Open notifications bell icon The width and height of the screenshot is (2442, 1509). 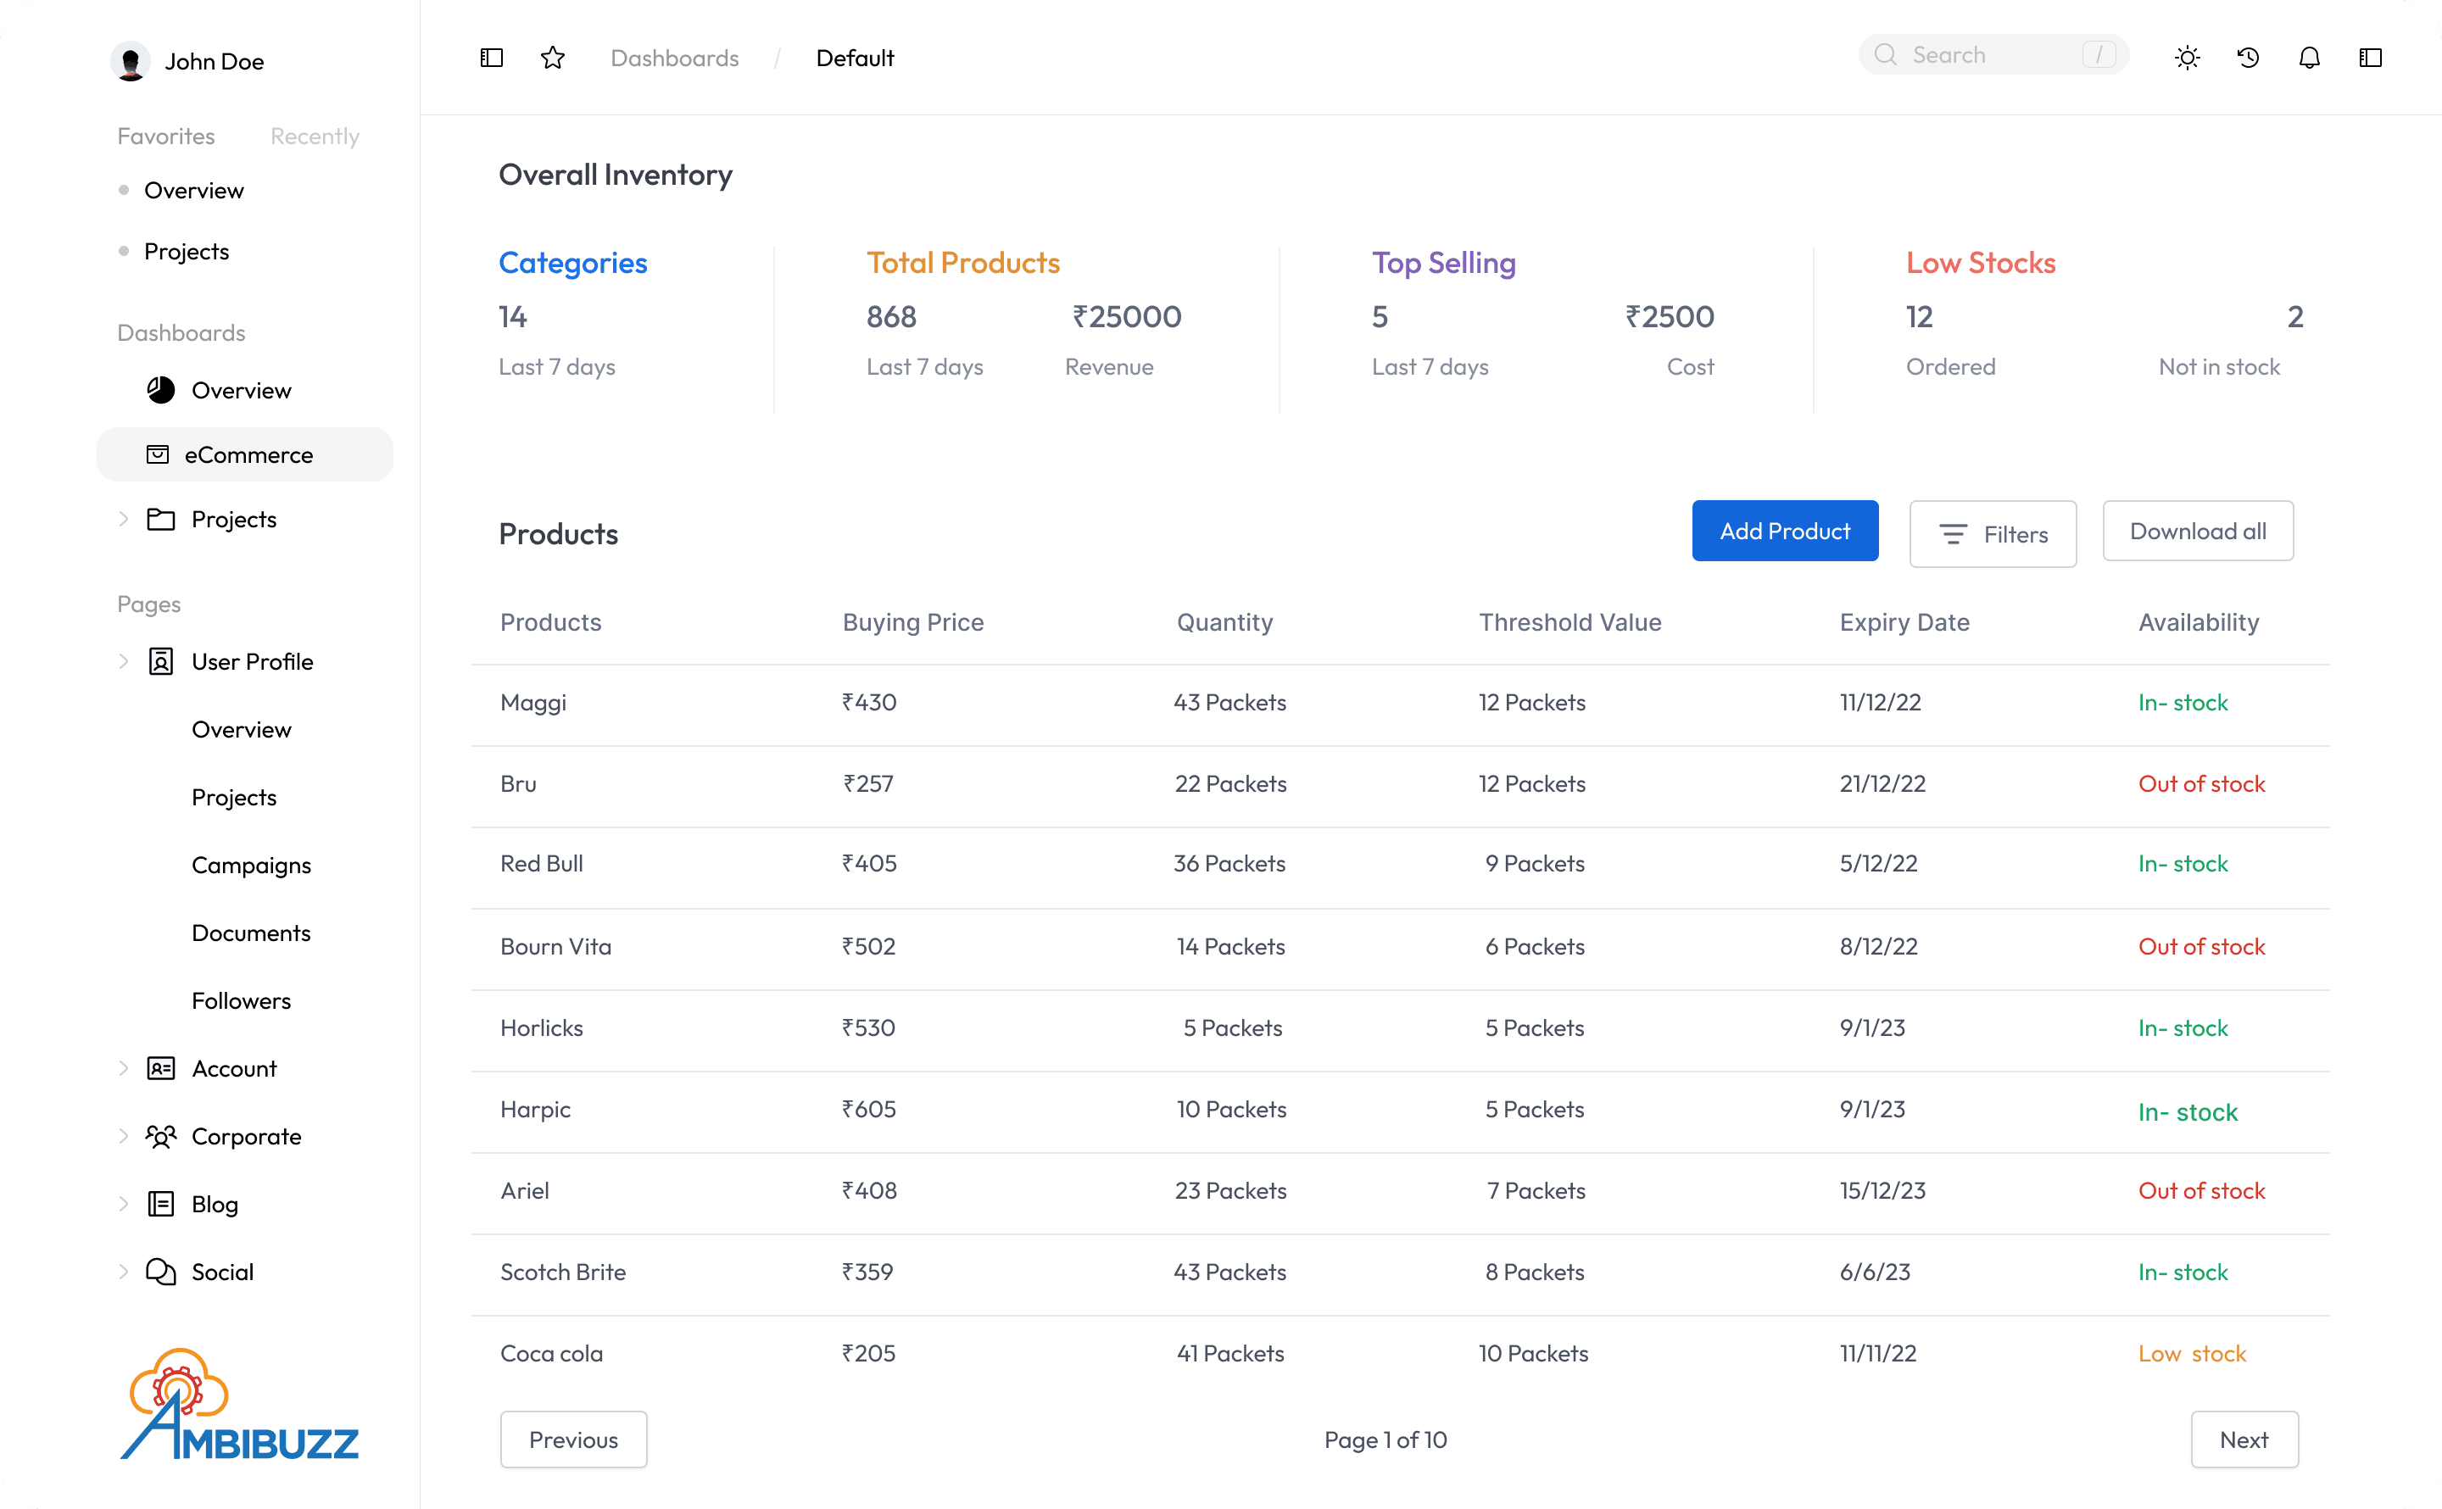click(2309, 58)
